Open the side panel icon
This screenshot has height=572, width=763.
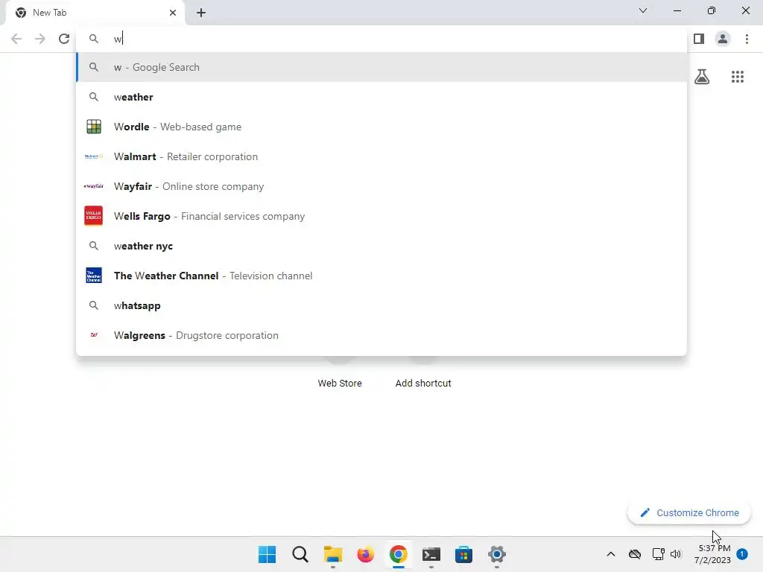(699, 39)
